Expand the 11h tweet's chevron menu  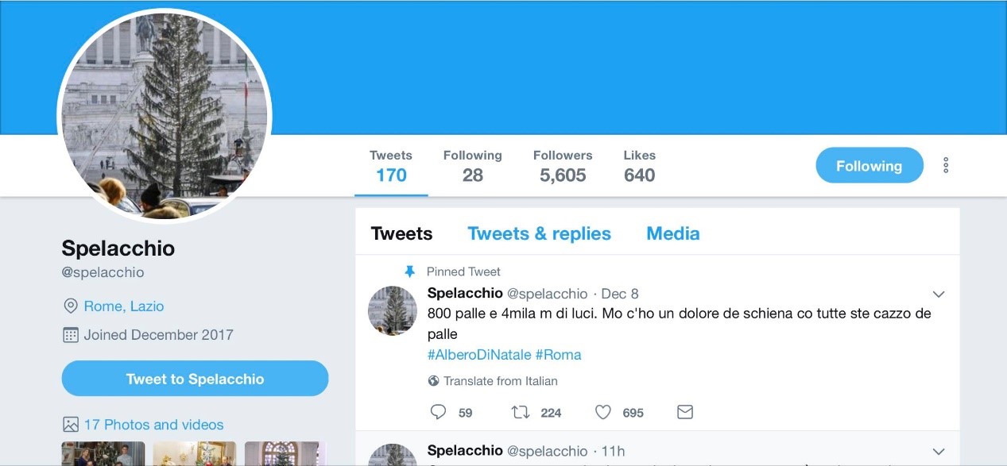(939, 452)
